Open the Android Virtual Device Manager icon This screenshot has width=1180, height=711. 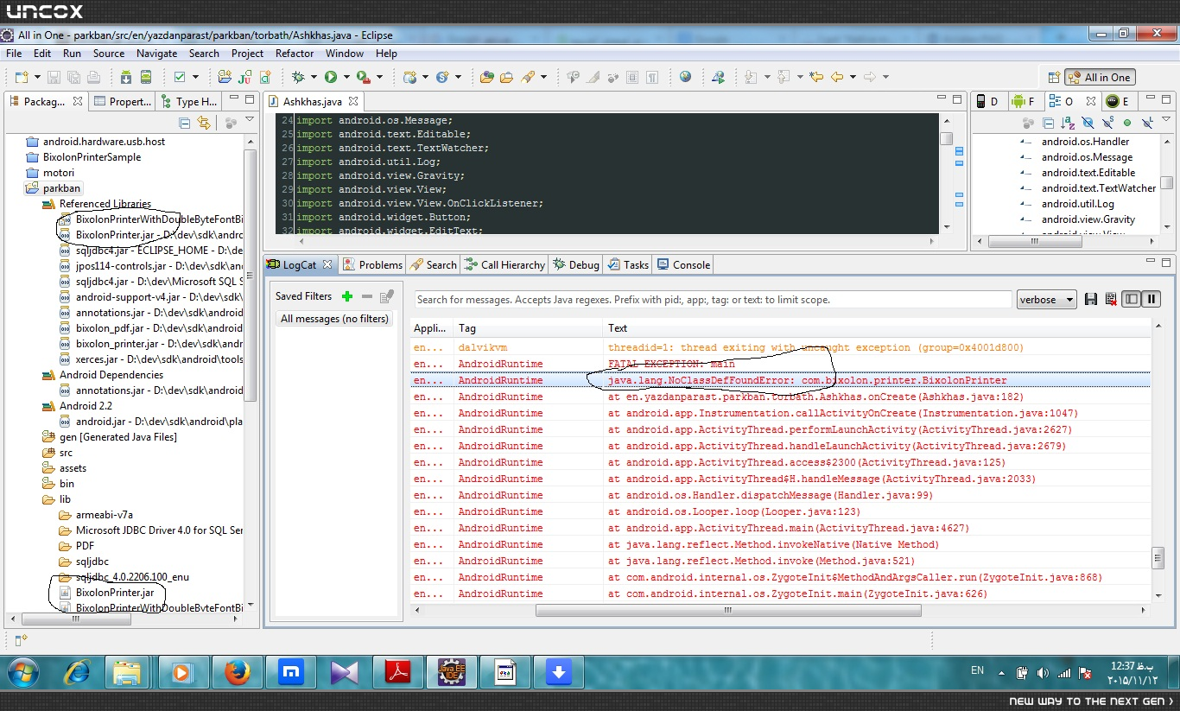coord(146,77)
